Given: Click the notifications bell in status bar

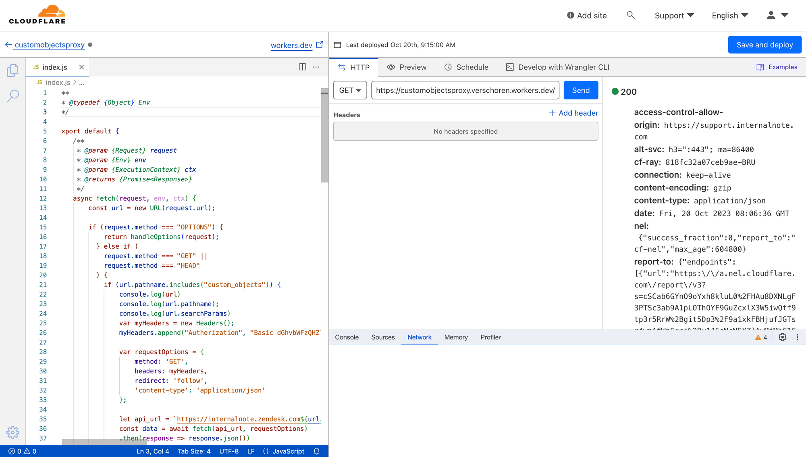Looking at the screenshot, I should [317, 451].
